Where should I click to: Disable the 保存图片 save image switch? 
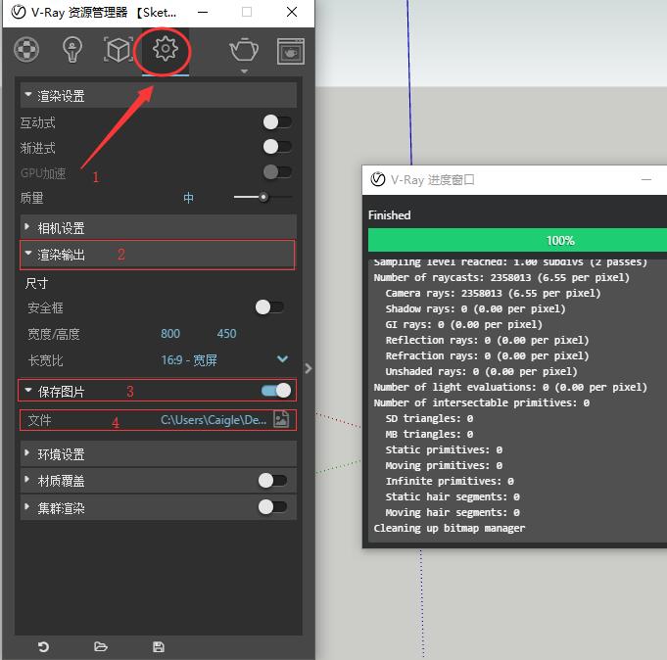point(276,391)
